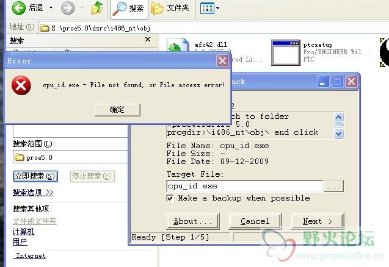Click the File Name cpu_id.exe text

click(217, 146)
